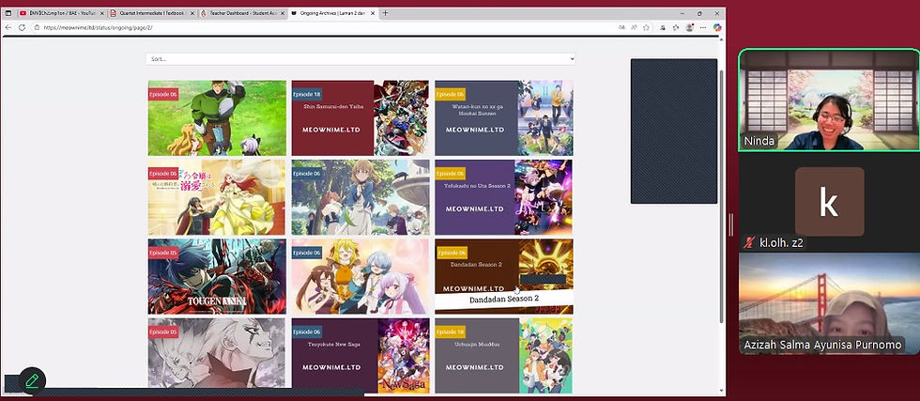Reload the meownime page
Image resolution: width=920 pixels, height=401 pixels.
[x=22, y=27]
